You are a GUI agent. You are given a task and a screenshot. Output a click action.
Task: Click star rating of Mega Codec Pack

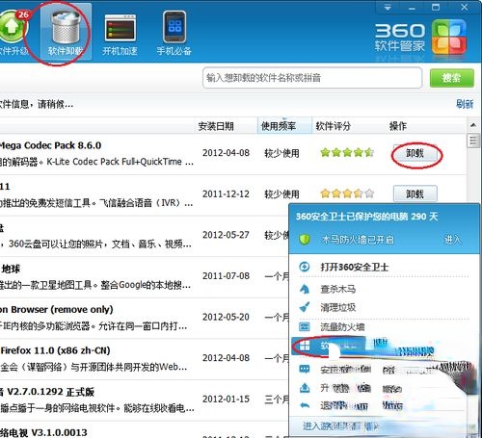347,152
